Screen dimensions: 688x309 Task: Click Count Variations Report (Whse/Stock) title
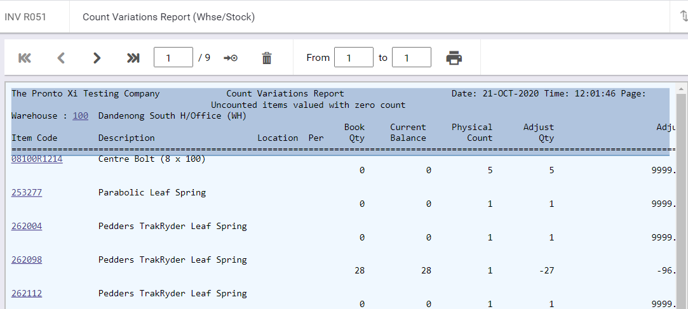(x=168, y=17)
